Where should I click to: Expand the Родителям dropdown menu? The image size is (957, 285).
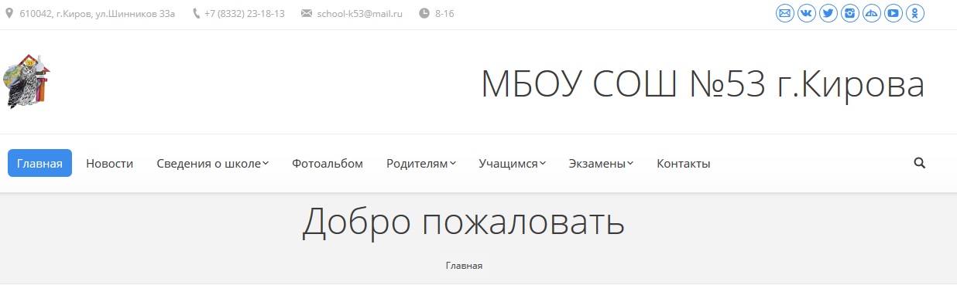tap(420, 164)
